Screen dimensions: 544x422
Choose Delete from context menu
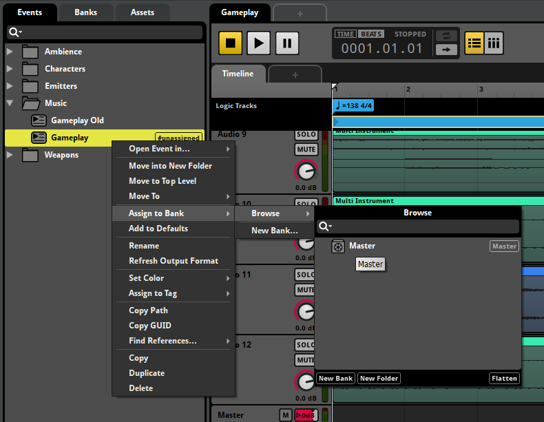[174, 388]
